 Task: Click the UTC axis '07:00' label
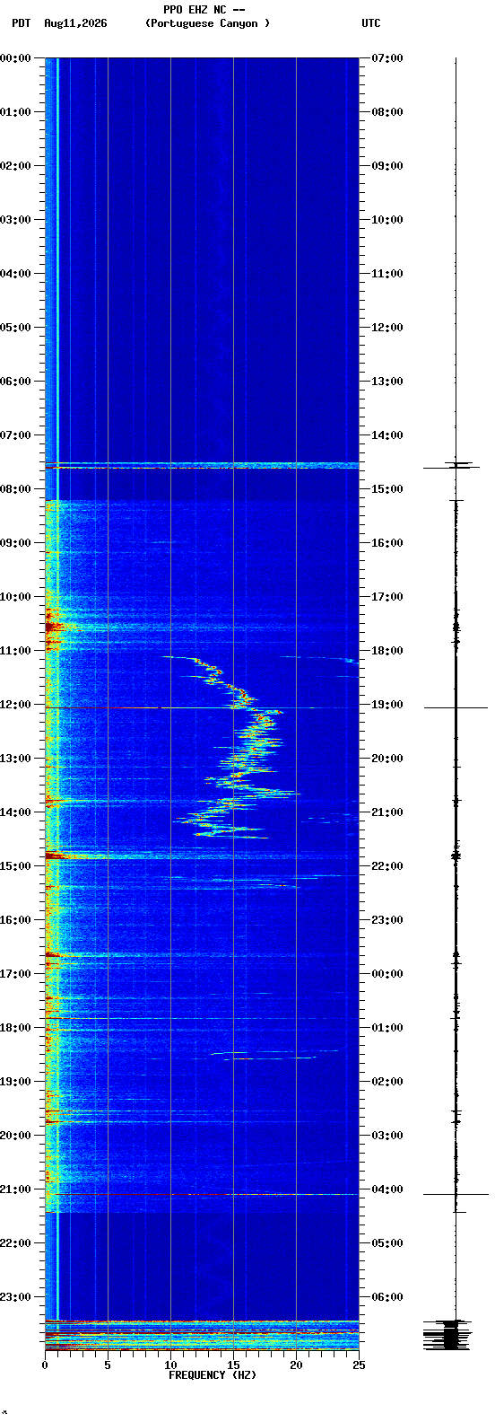pos(387,58)
